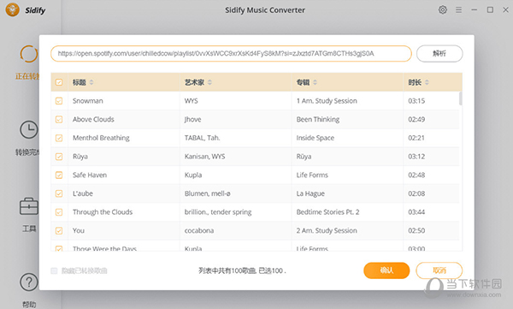Click the cancel (取消) button
This screenshot has width=513, height=309.
(x=439, y=270)
